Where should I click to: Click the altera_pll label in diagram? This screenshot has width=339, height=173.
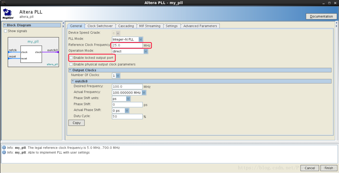point(52,64)
